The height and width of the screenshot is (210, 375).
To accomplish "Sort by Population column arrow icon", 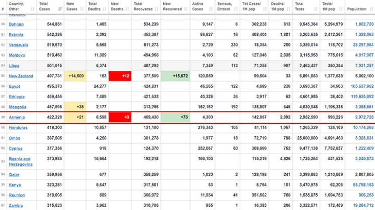I will coord(371,9).
